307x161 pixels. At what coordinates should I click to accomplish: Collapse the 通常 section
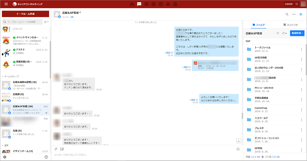point(3,145)
